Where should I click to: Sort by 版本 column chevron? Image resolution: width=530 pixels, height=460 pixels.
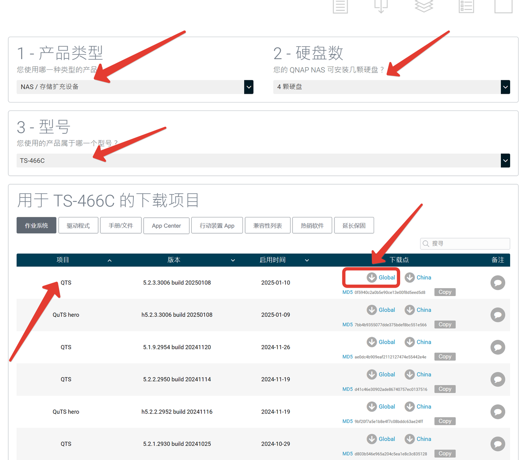pyautogui.click(x=233, y=261)
